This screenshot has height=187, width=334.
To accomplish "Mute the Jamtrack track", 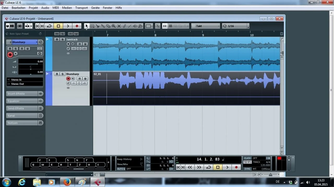I will pyautogui.click(x=57, y=39).
